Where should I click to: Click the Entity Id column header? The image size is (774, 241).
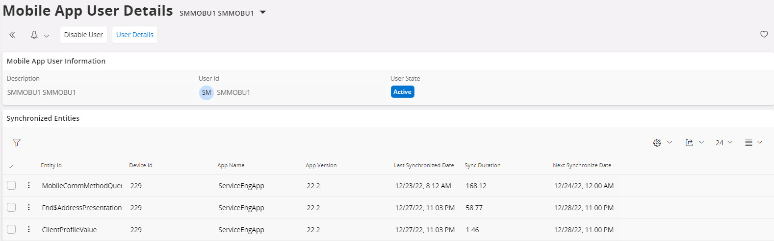pyautogui.click(x=52, y=165)
